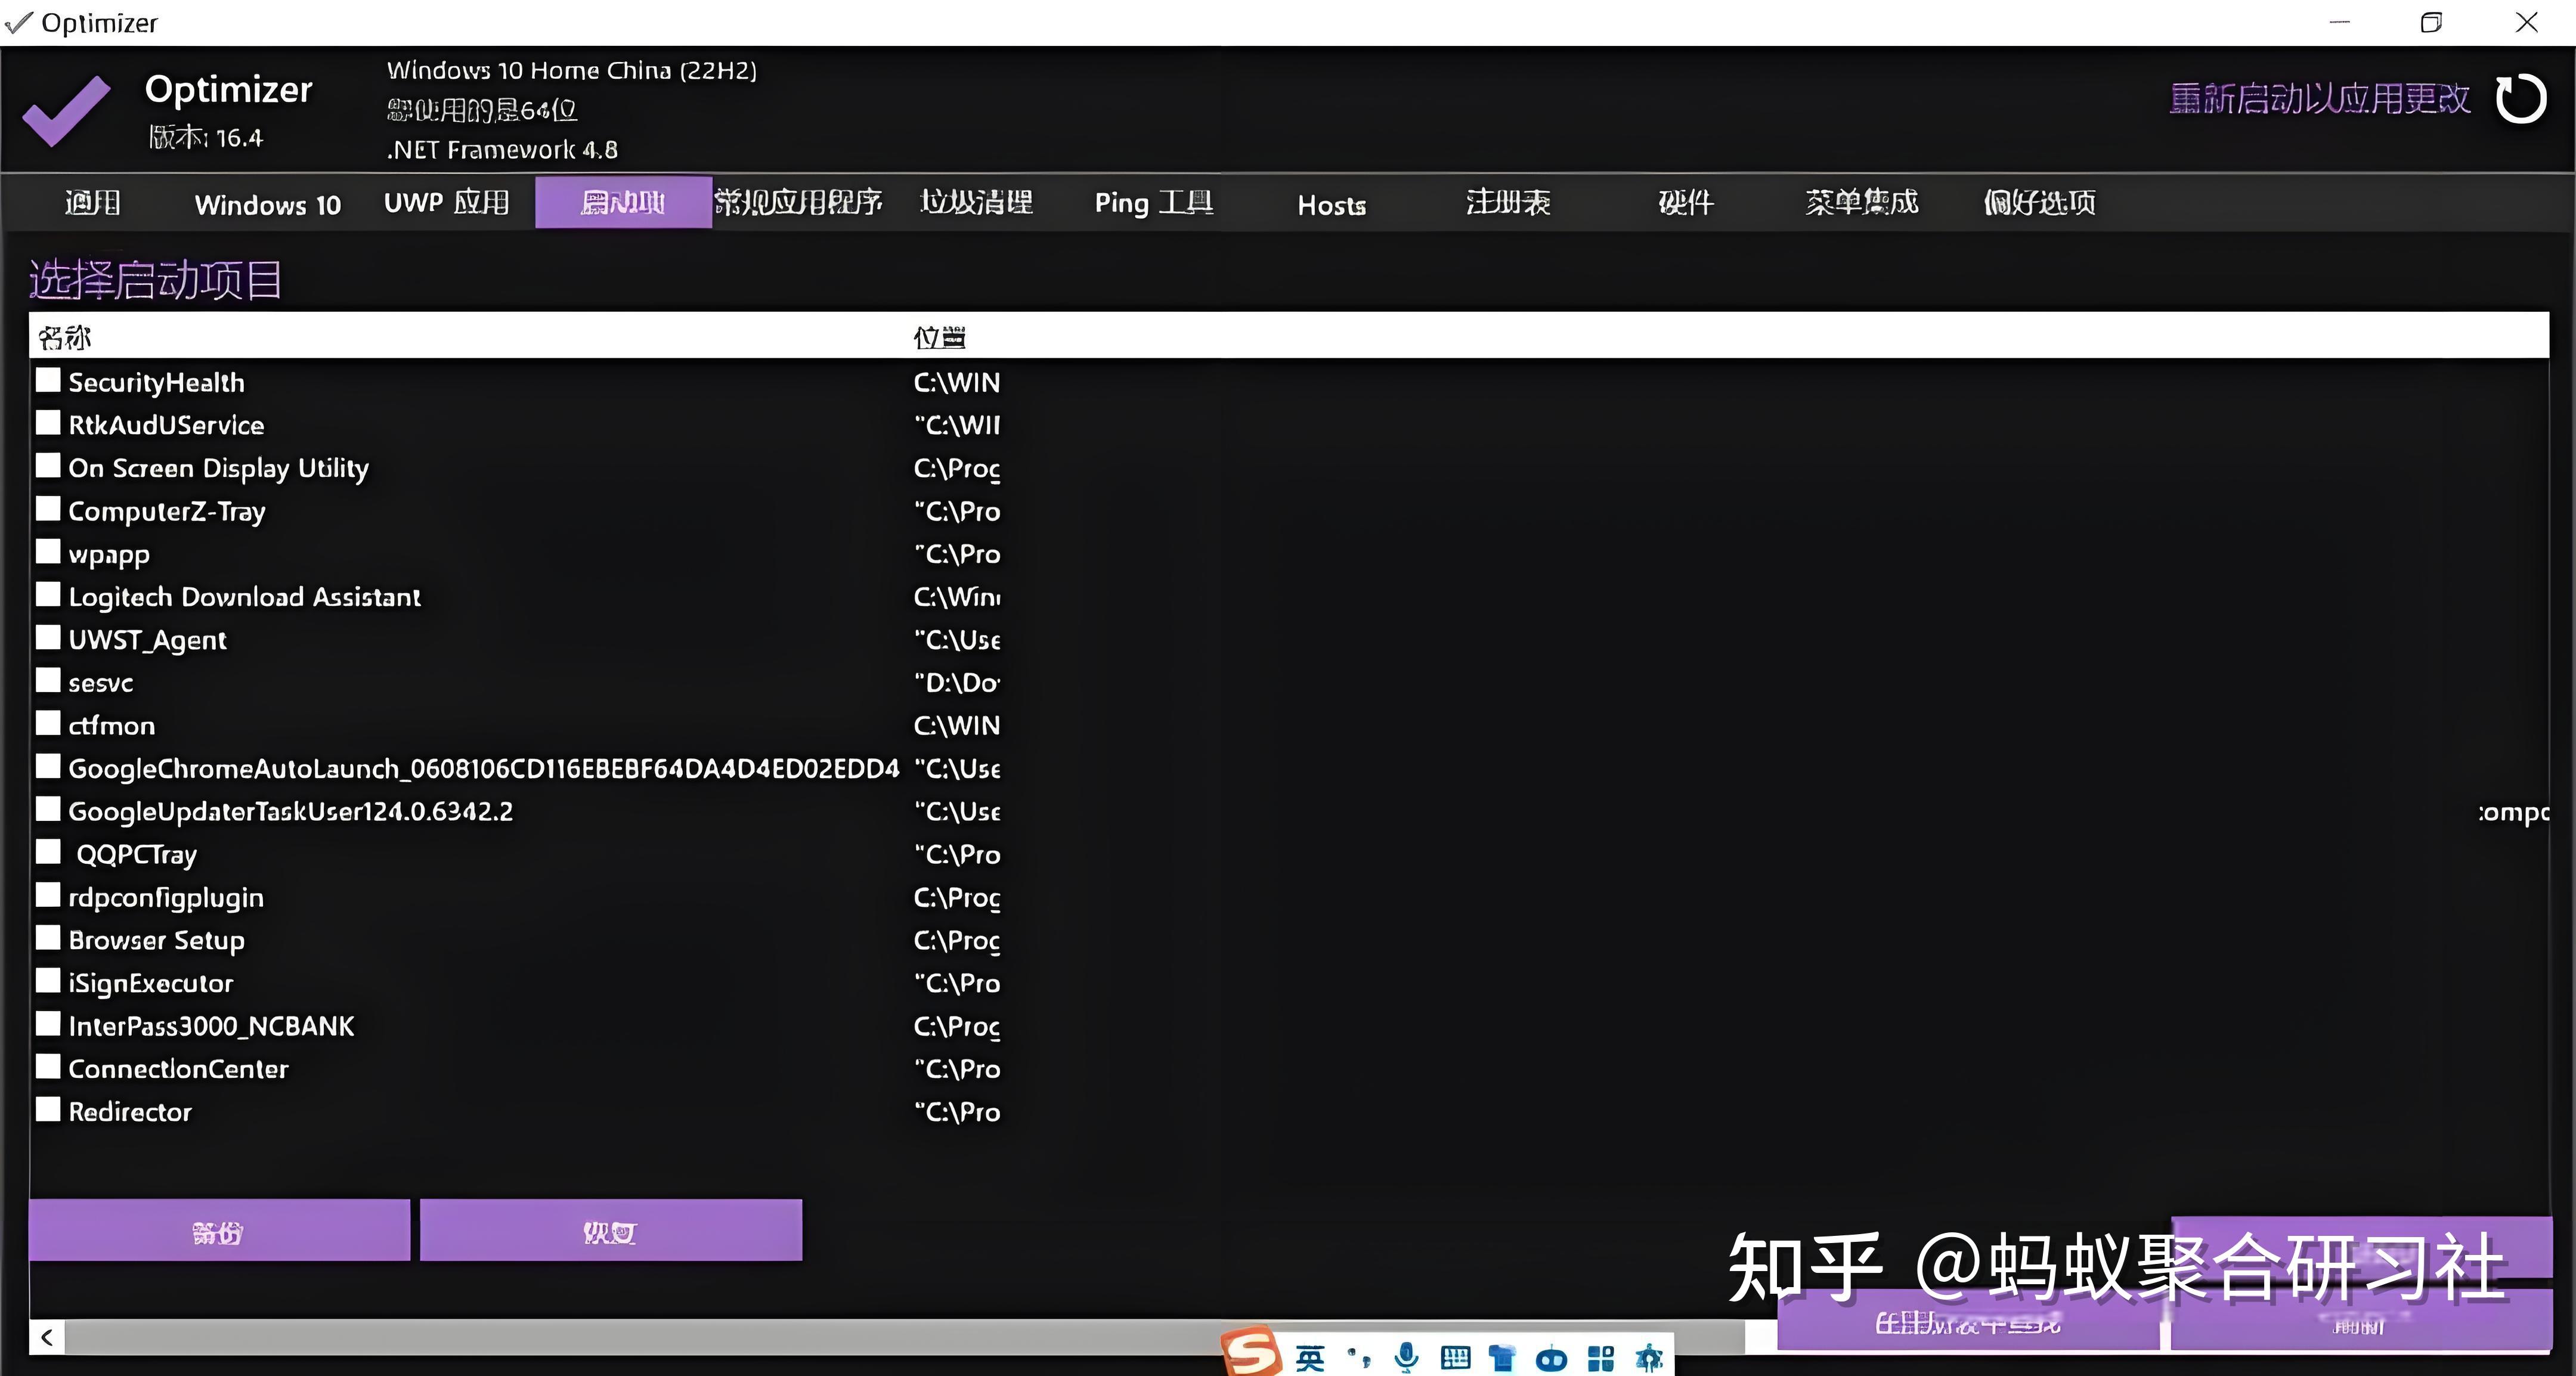Click the 英 language indicator in the taskbar
This screenshot has width=2576, height=1376.
click(1310, 1356)
